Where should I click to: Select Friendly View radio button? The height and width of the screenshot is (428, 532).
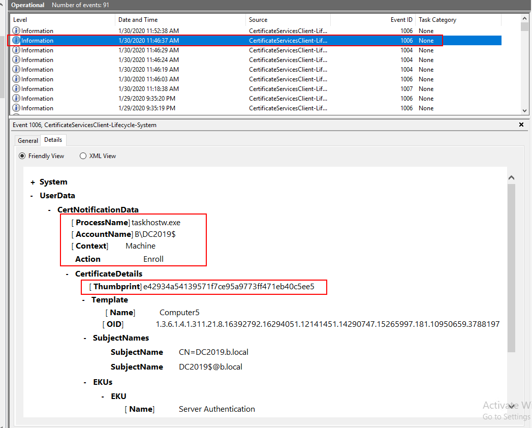(x=22, y=156)
